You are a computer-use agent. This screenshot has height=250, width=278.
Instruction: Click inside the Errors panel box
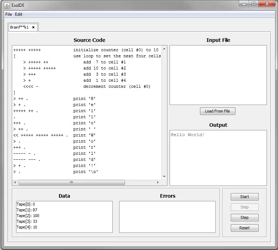click(x=167, y=217)
